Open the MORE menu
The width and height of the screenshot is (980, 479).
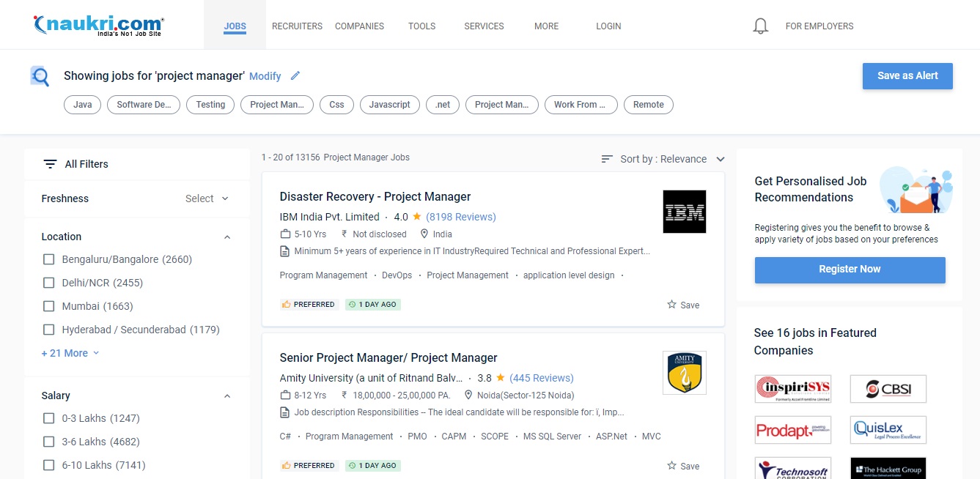(546, 26)
